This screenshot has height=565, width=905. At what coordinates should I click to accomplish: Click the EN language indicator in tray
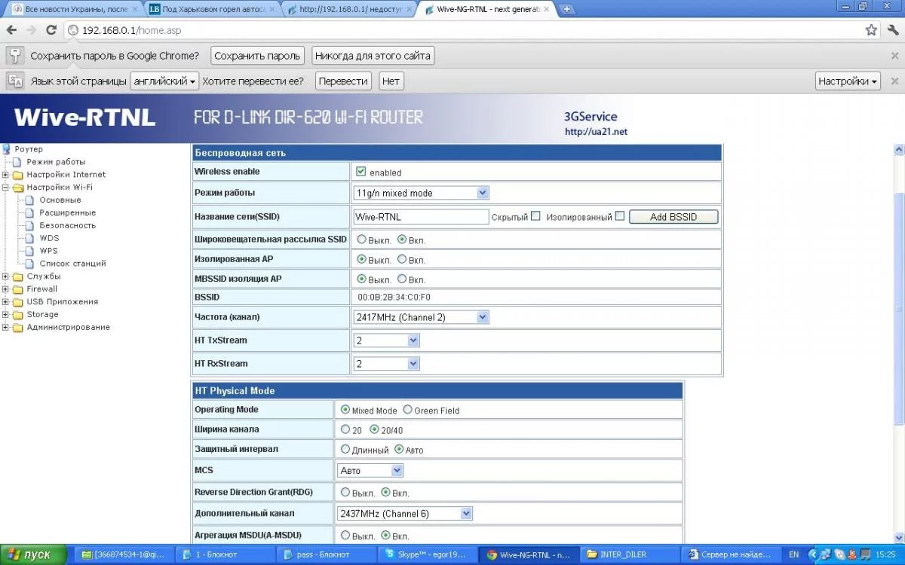point(793,554)
